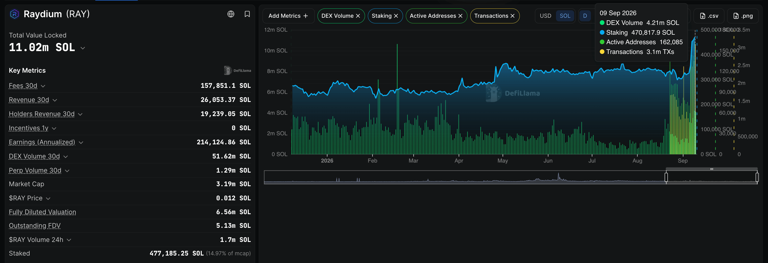Click the Incentives 1y label
The height and width of the screenshot is (263, 768).
click(x=29, y=128)
